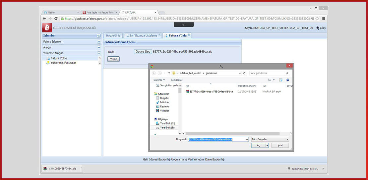
Task: Click the Çıkış running man icon
Action: [317, 28]
